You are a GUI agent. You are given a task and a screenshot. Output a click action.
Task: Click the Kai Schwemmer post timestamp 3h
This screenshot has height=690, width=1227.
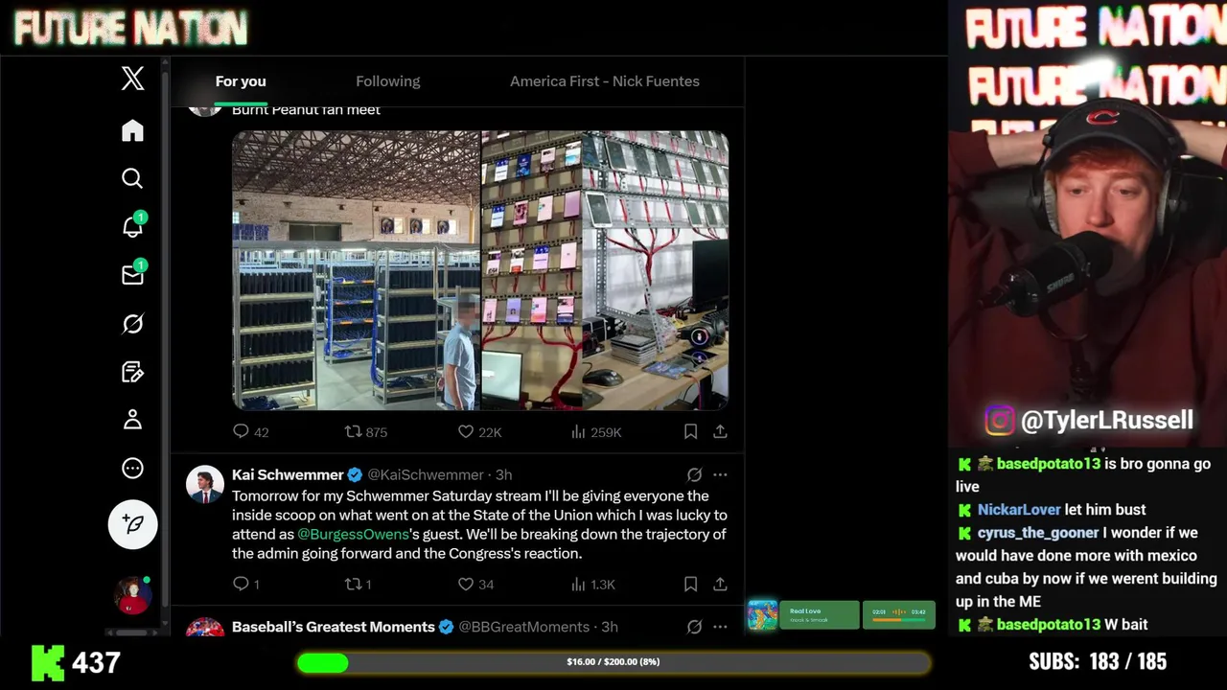[503, 474]
